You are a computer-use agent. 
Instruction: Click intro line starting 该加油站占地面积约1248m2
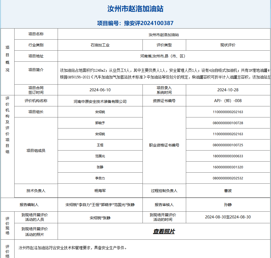(165, 70)
